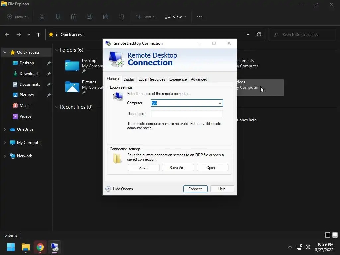This screenshot has height=255, width=340.
Task: Switch to the Advanced tab
Action: click(x=199, y=79)
